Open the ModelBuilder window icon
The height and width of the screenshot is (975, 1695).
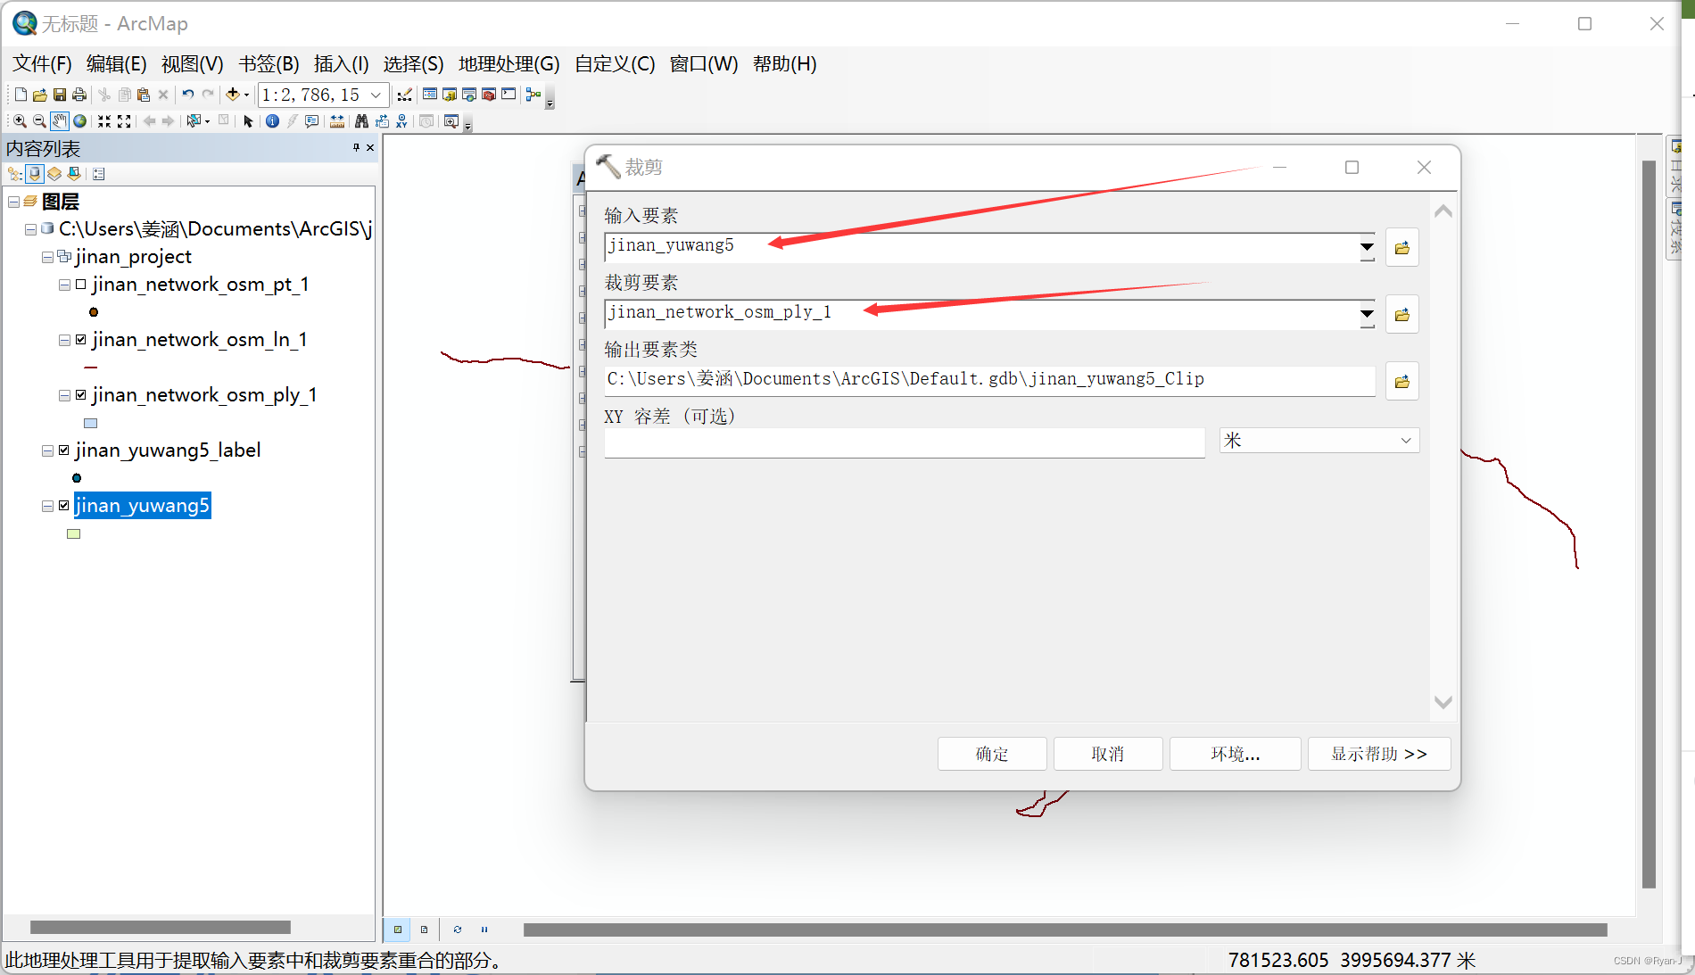[533, 94]
